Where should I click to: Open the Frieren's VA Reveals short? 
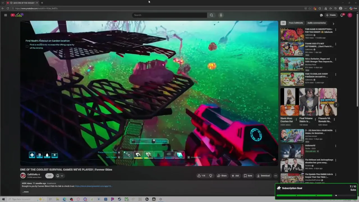[328, 102]
